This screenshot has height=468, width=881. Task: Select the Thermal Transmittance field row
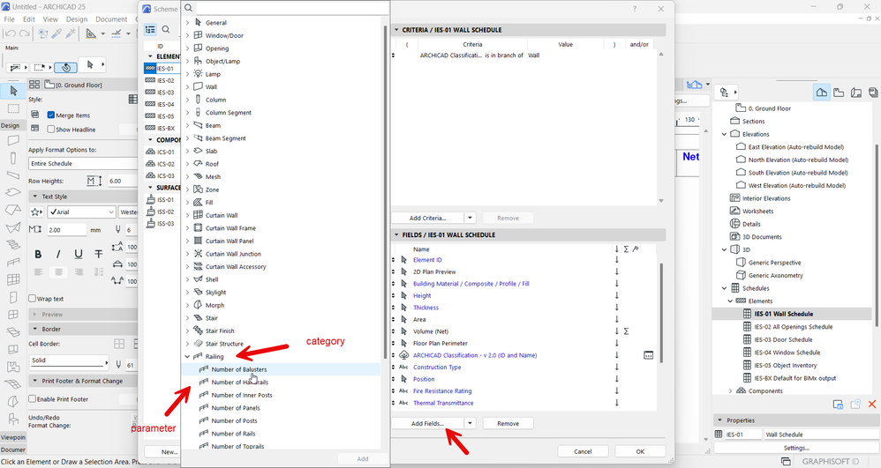(443, 403)
